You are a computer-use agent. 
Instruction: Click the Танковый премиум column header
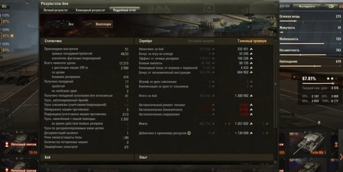[x=252, y=41]
